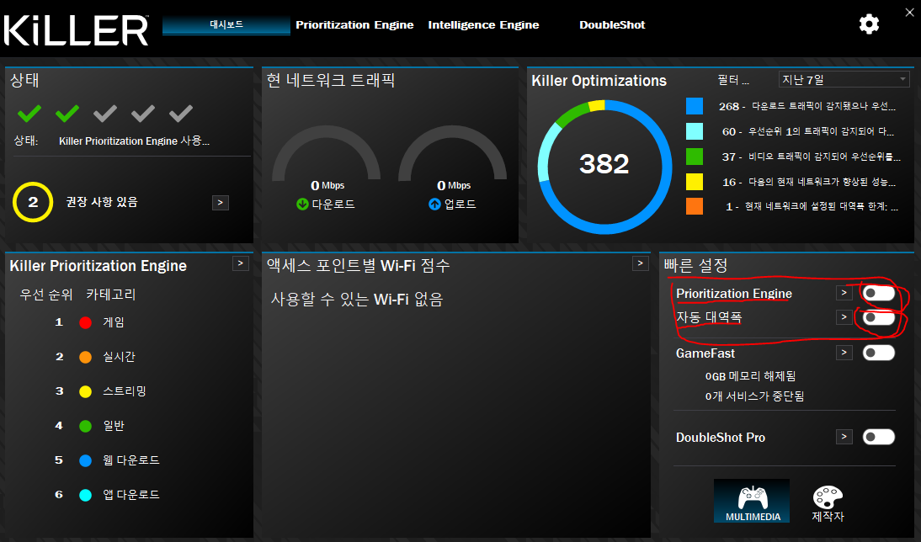Switch to the Intelligence Engine tab

click(x=483, y=25)
